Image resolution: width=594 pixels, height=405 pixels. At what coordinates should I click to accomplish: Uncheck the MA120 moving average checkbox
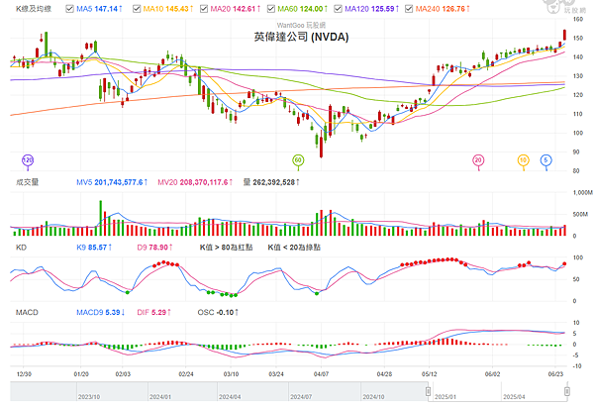(x=338, y=9)
